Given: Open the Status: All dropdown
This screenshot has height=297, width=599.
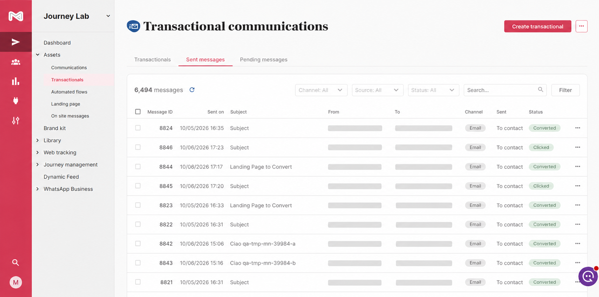Looking at the screenshot, I should click(433, 90).
